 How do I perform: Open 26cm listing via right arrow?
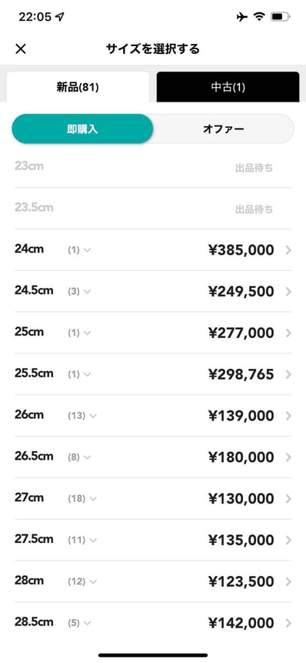(x=288, y=416)
